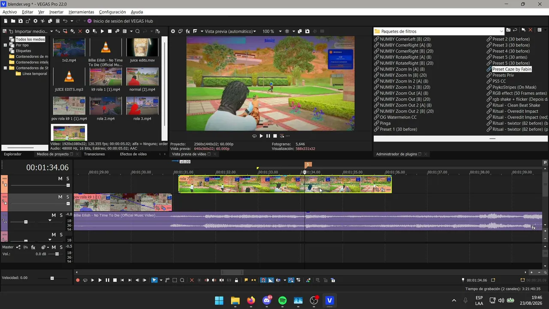Select the Normal edit tool arrow
This screenshot has height=309, width=549.
point(154,280)
